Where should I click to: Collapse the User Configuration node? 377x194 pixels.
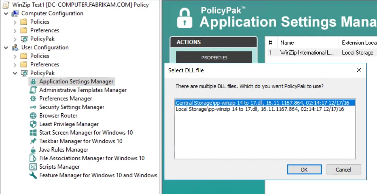6,48
